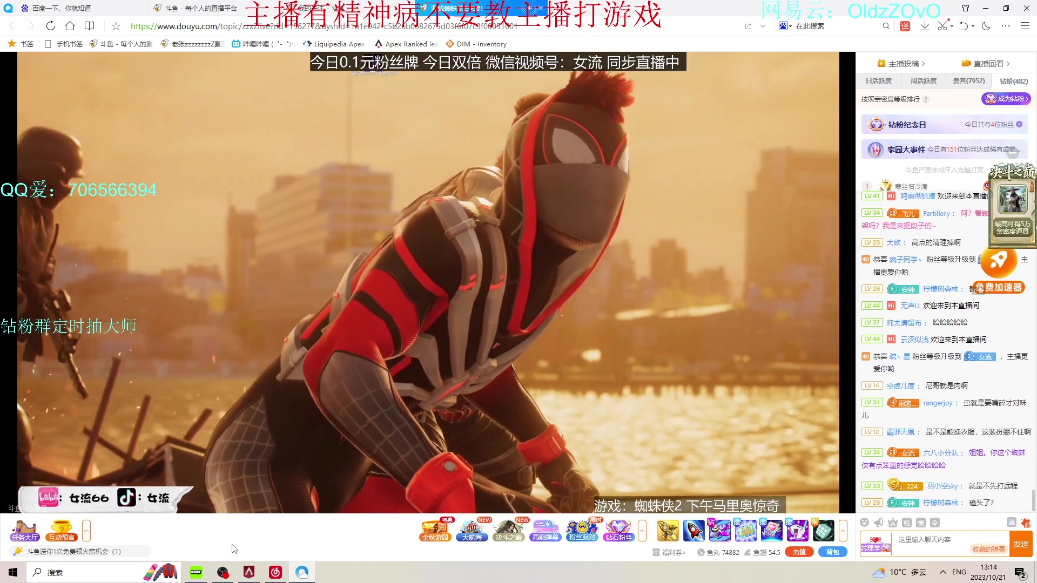Open 收藏的弹幕 saved danmaku button

[989, 550]
